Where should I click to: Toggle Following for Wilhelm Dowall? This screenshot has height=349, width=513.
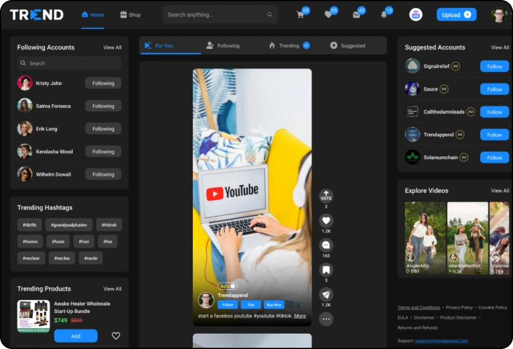(103, 174)
